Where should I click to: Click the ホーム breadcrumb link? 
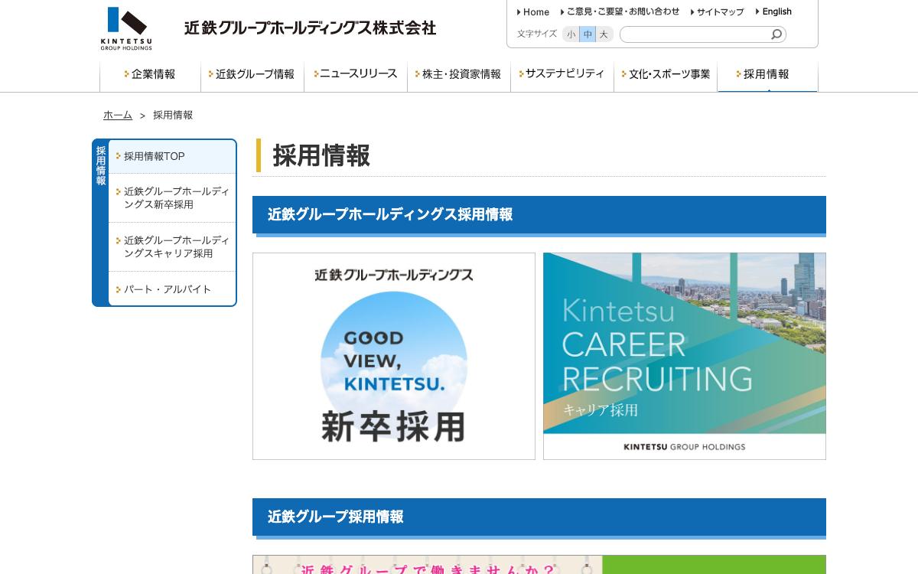coord(118,115)
